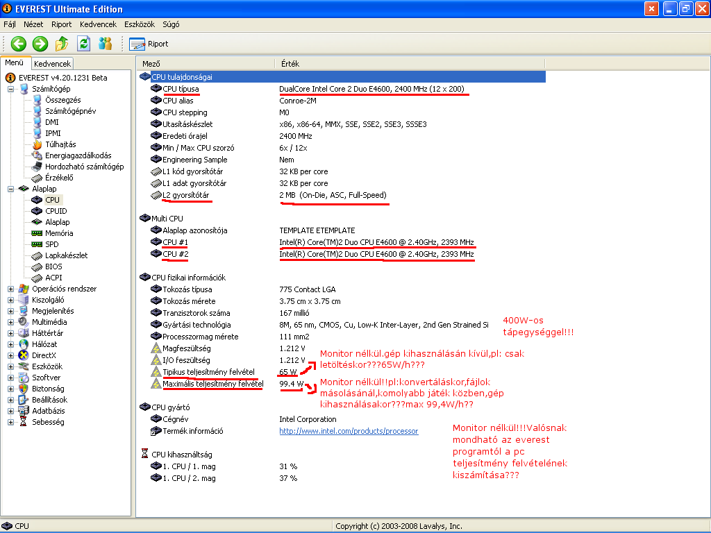711x533 pixels.
Task: Click the SPD memory icon
Action: tap(37, 244)
